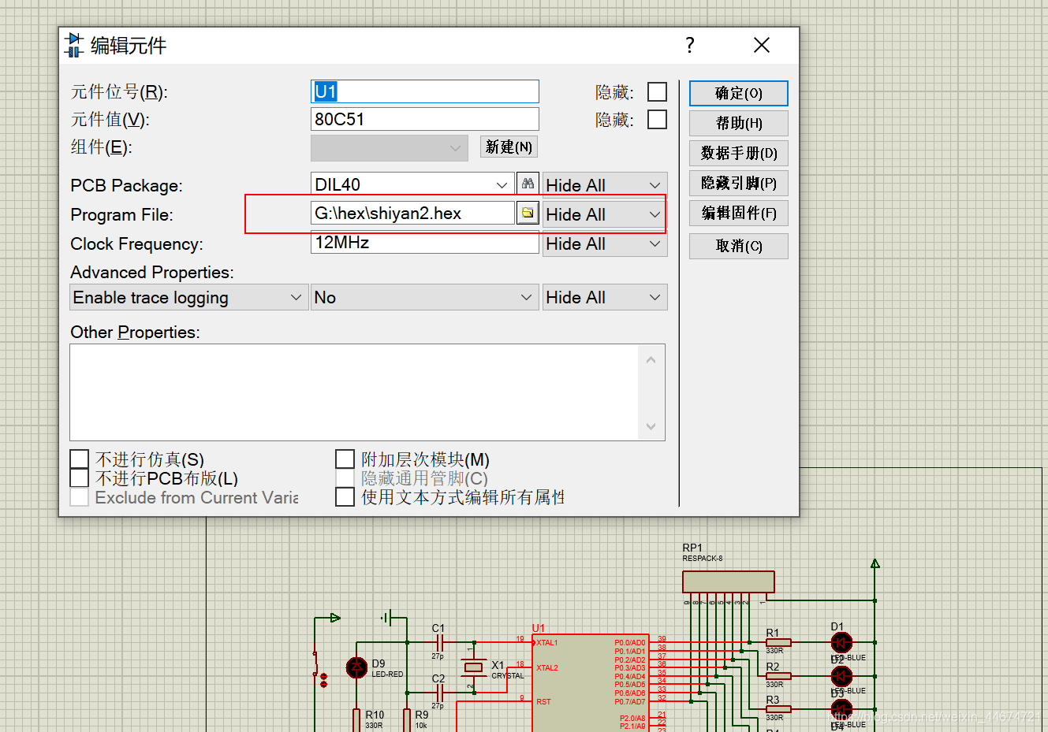Select the U1 microcontroller chip in schematic

tap(590, 682)
